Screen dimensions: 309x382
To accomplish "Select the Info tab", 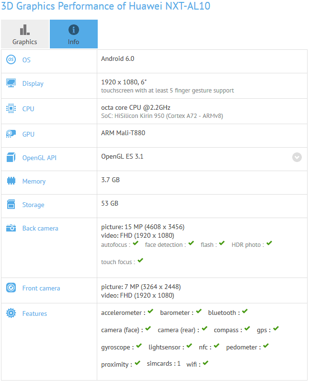I will coord(73,34).
